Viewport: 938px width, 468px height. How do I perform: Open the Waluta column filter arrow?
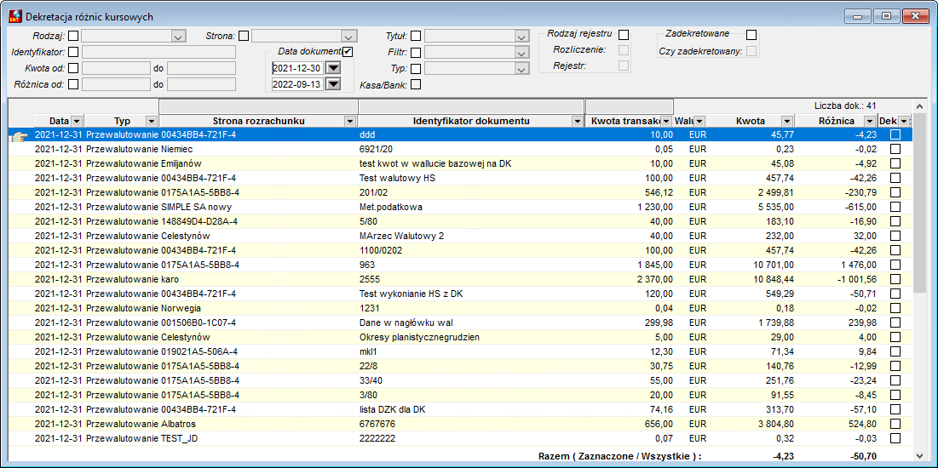(699, 122)
